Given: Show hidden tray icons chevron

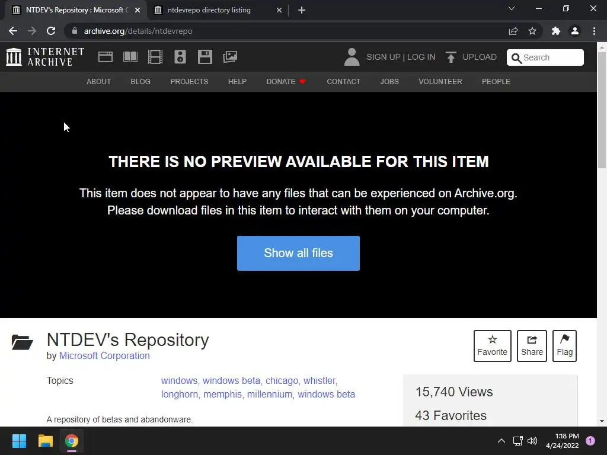Looking at the screenshot, I should pos(501,441).
